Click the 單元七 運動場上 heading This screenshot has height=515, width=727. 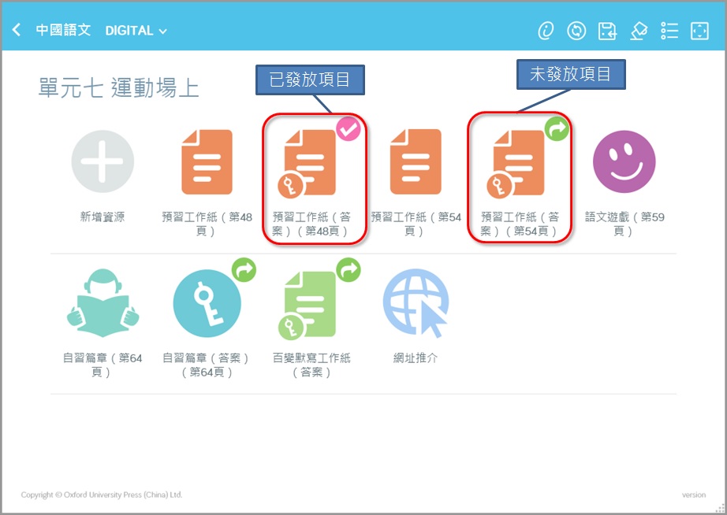(x=119, y=87)
